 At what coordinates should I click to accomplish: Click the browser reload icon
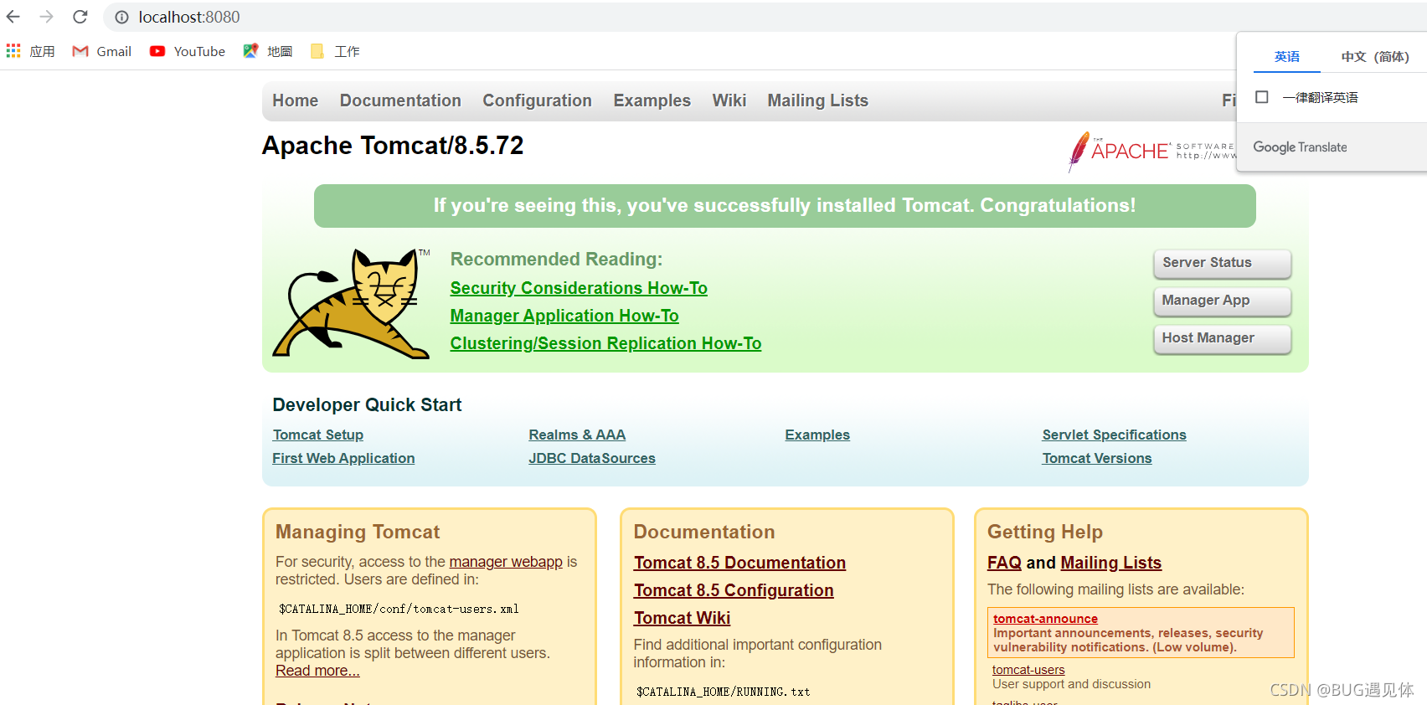click(x=80, y=17)
